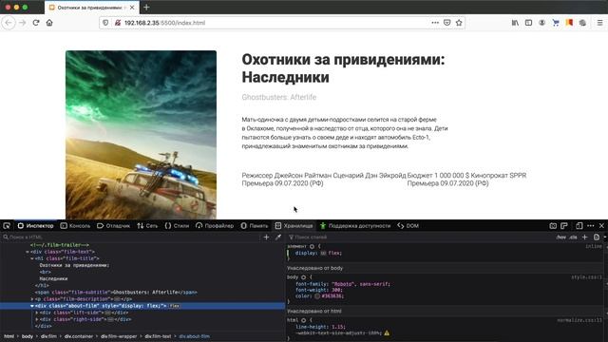608x342 pixels.
Task: Open the flexbox editor icon next to flex value
Action: coord(323,254)
